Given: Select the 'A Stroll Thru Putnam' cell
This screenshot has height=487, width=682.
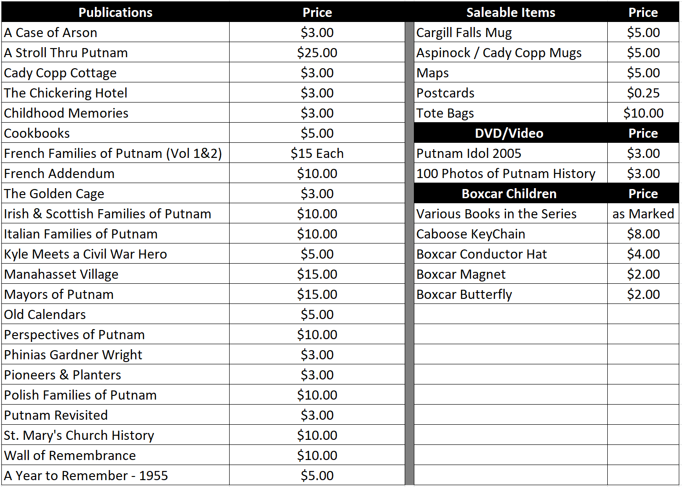Looking at the screenshot, I should click(115, 53).
